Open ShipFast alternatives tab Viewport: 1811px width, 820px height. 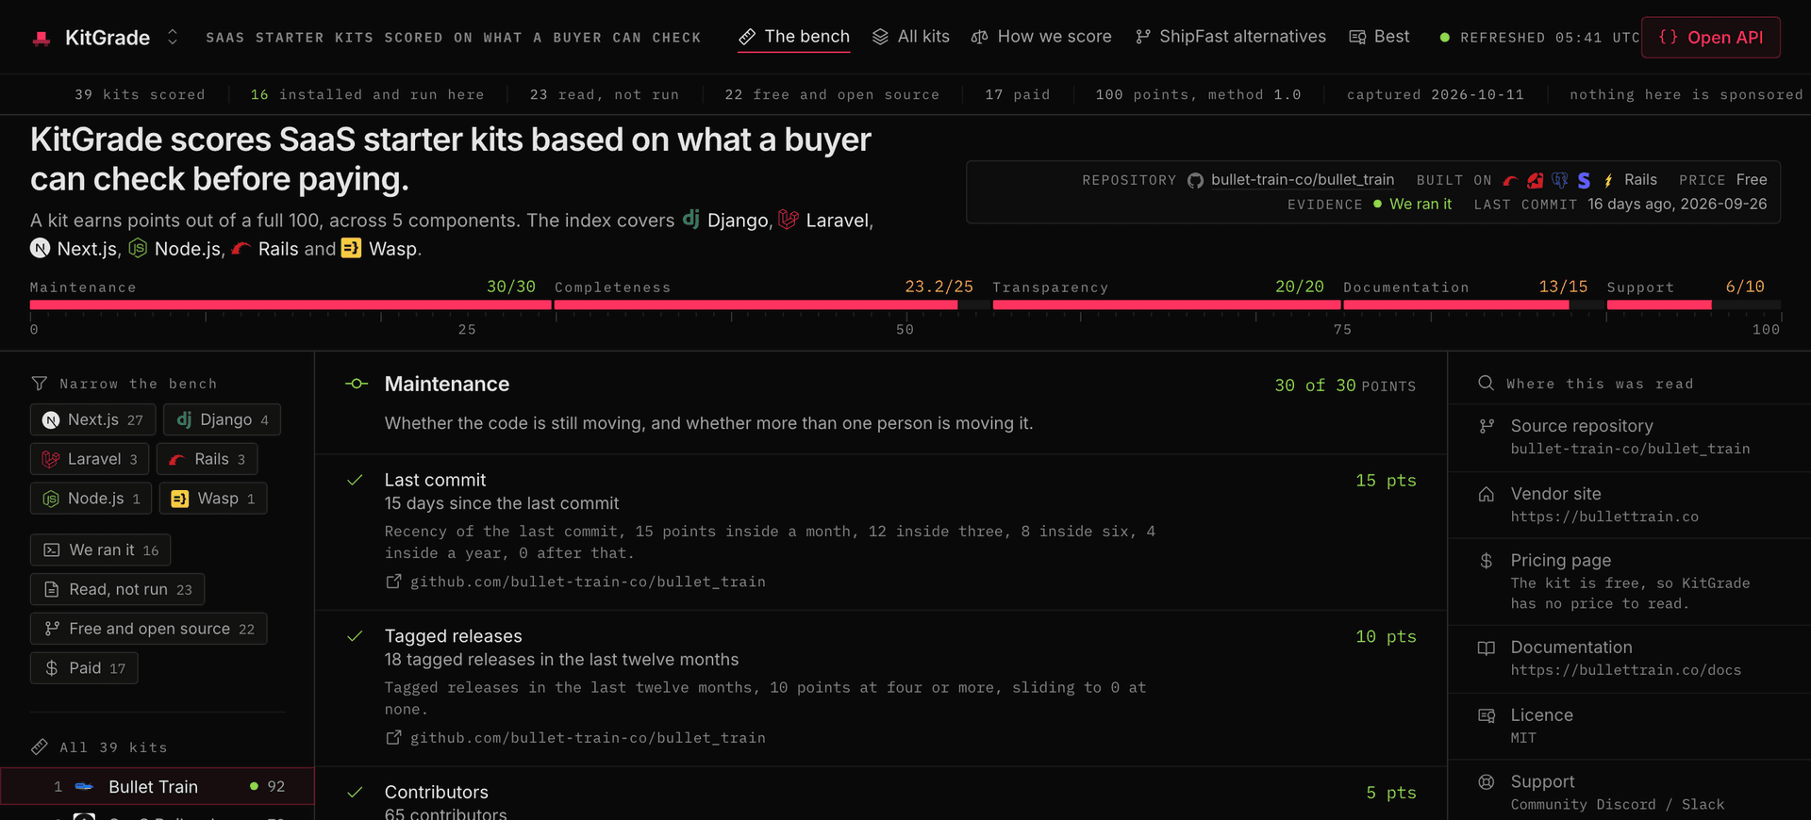click(x=1231, y=37)
